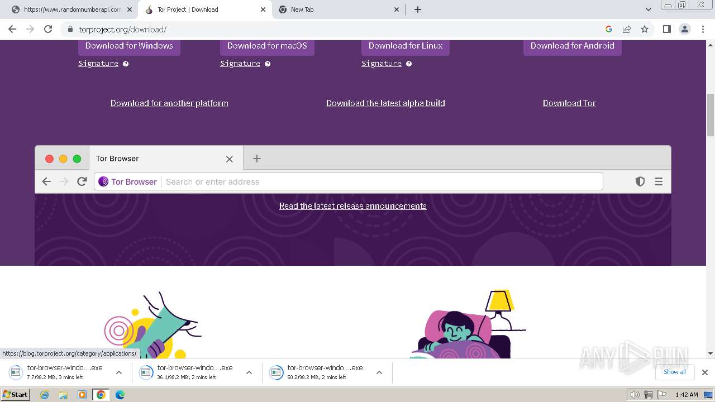The image size is (715, 402).
Task: Click network icon in system tray
Action: tap(649, 395)
